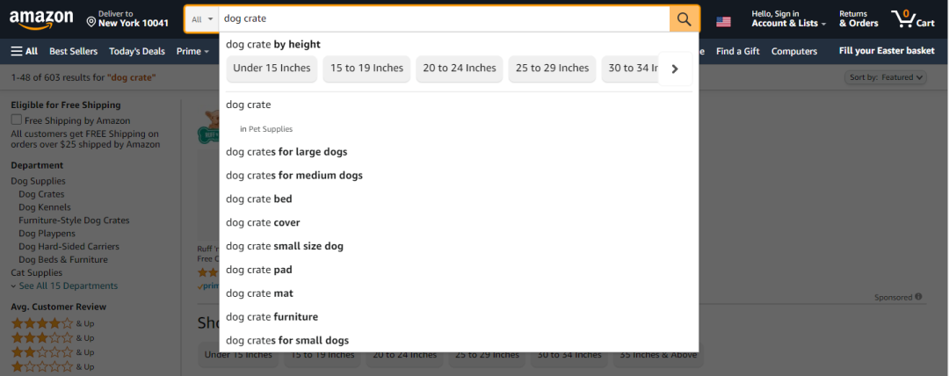Viewport: 949px width, 376px height.
Task: Select the dog crate cover suggestion
Action: coord(263,223)
